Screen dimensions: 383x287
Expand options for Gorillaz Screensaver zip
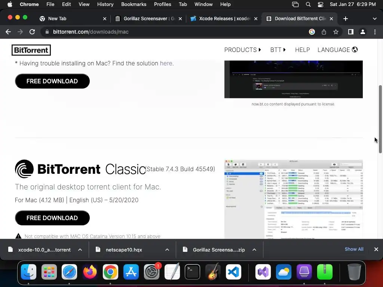[254, 250]
